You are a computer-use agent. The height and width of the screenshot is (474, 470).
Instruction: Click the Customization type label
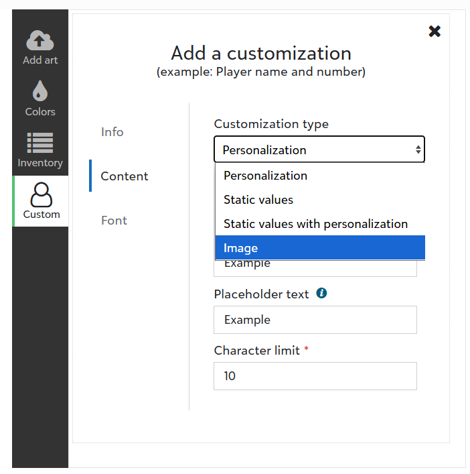pyautogui.click(x=271, y=124)
